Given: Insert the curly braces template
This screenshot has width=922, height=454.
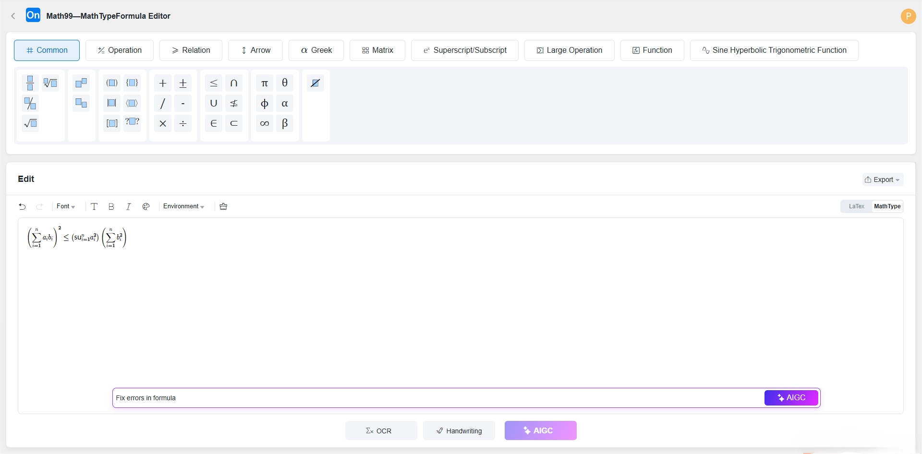Looking at the screenshot, I should [x=132, y=83].
